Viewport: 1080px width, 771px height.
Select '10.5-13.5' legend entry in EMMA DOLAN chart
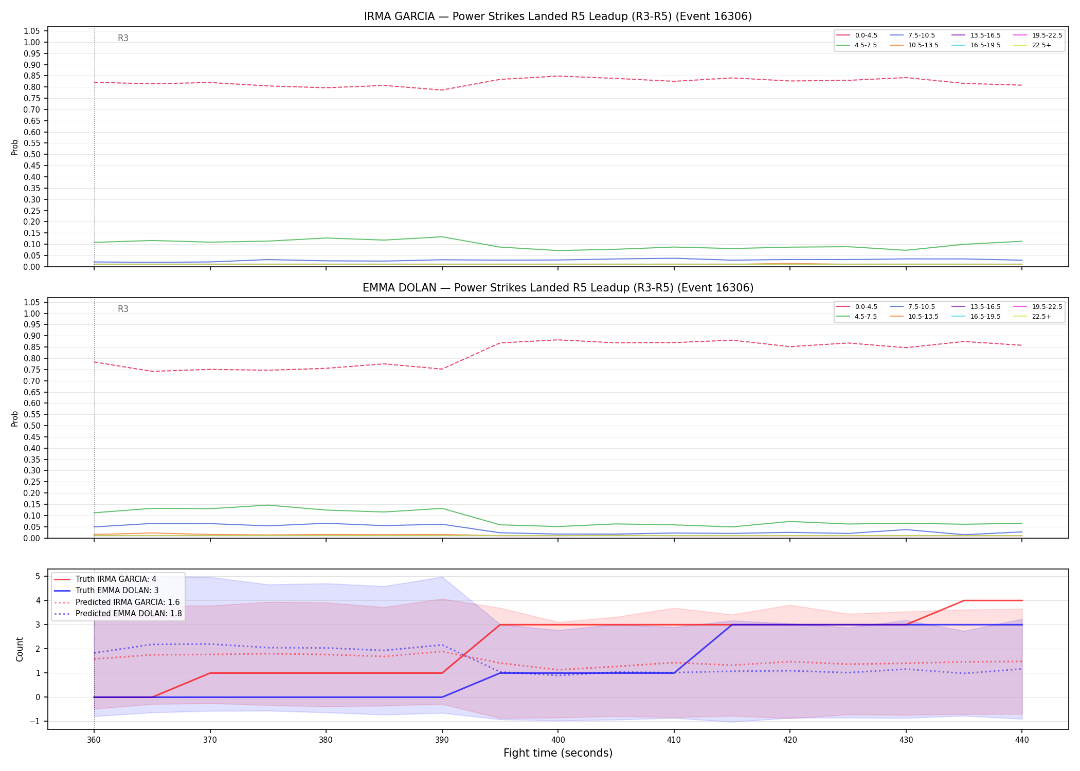click(x=914, y=317)
